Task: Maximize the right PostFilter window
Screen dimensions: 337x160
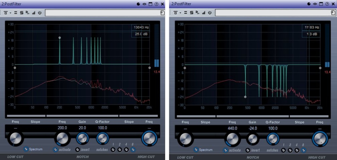Action: pos(321,4)
